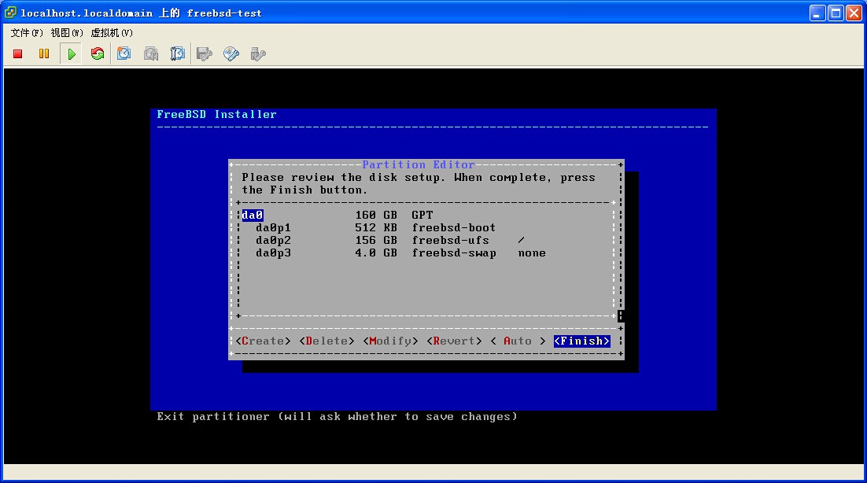The width and height of the screenshot is (867, 483).
Task: Click the revert to snapshot icon
Action: (x=151, y=54)
